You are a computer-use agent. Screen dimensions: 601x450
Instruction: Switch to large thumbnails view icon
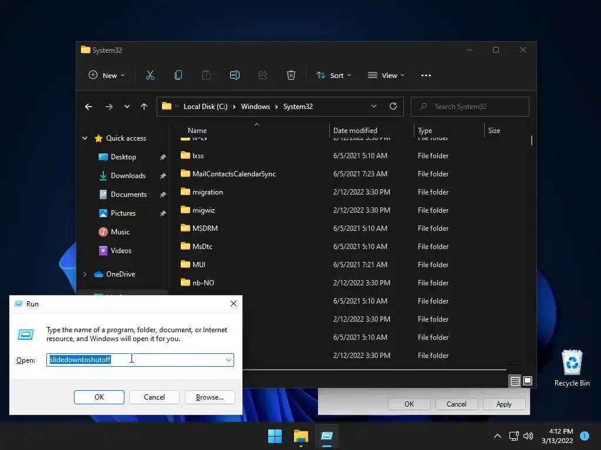pos(528,381)
